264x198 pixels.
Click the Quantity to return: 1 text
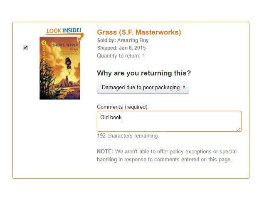121,55
